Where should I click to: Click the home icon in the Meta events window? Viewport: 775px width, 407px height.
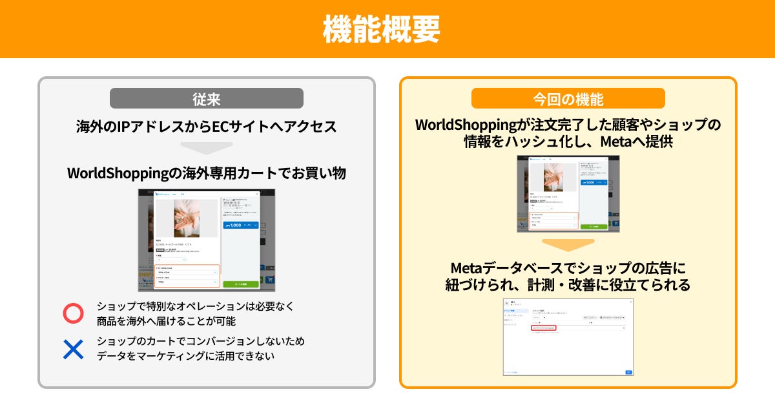click(x=506, y=303)
